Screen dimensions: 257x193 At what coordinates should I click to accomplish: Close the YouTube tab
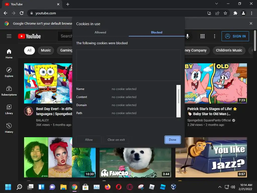pyautogui.click(x=58, y=4)
